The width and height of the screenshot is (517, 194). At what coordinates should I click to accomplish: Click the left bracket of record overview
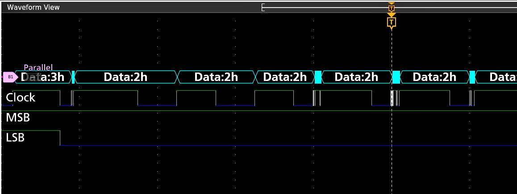(263, 8)
